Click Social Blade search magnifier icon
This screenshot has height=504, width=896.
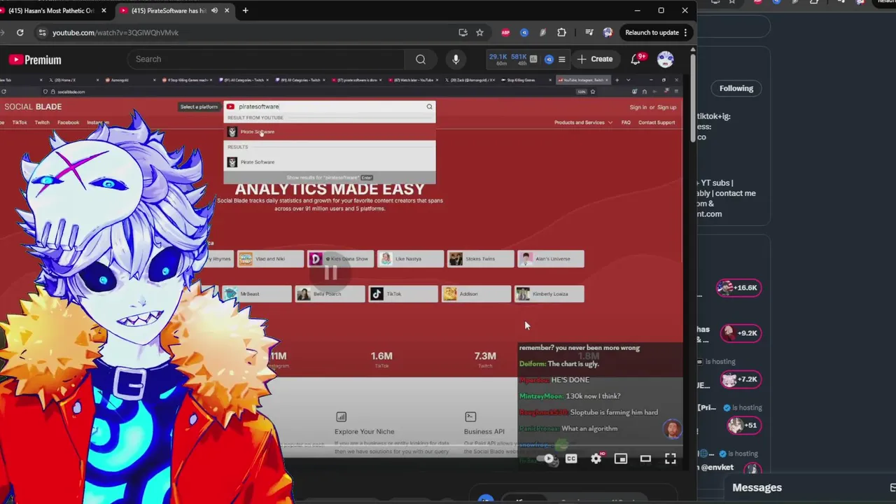tap(429, 106)
